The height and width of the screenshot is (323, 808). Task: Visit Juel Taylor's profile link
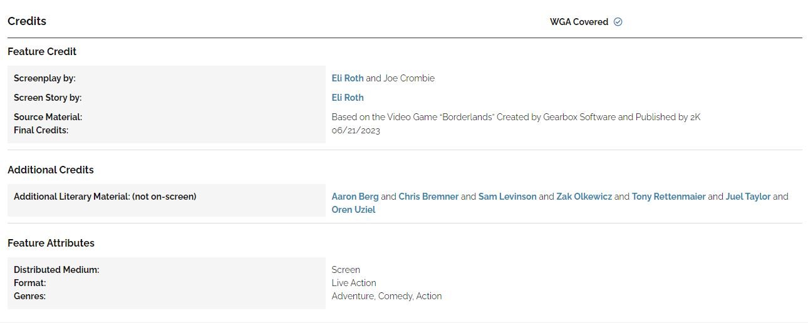748,197
